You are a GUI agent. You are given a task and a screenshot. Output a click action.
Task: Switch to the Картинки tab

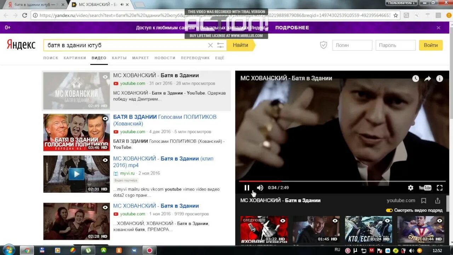75,58
